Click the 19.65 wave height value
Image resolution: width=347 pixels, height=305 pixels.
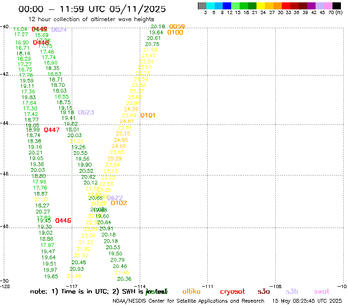pyautogui.click(x=51, y=277)
